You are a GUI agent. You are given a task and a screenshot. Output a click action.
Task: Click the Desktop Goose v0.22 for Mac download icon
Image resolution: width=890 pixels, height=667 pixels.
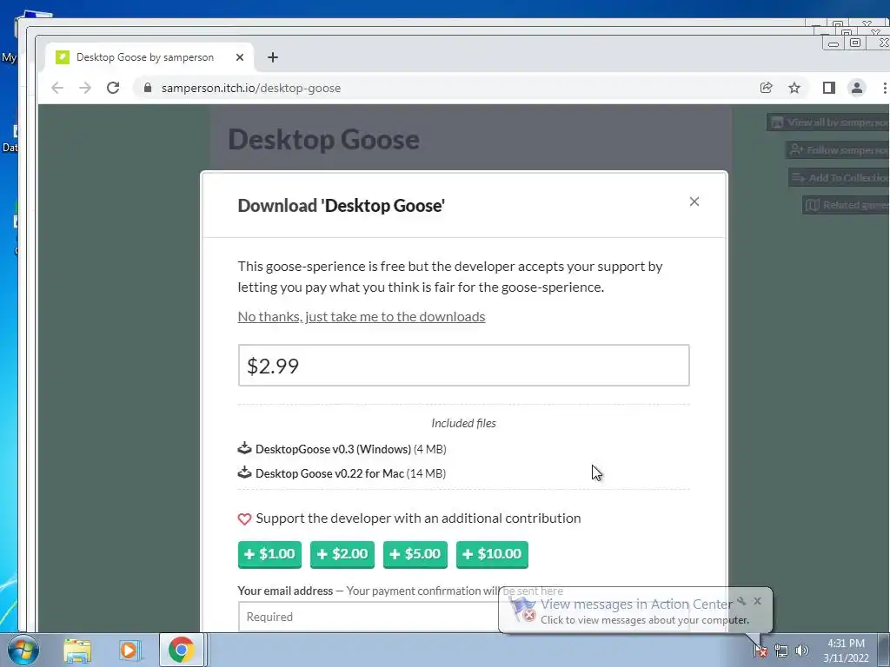(244, 472)
